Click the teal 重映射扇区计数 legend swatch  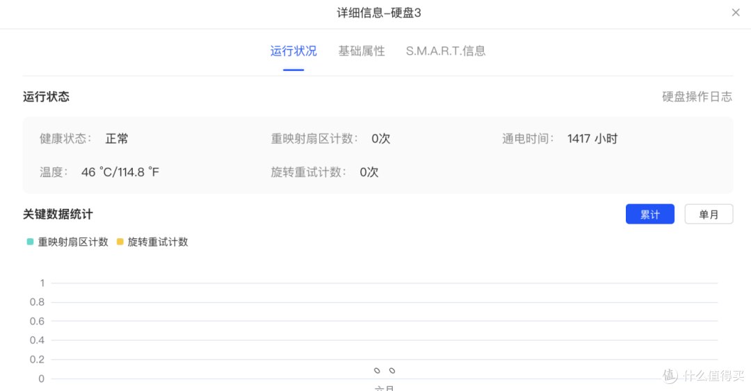click(31, 242)
